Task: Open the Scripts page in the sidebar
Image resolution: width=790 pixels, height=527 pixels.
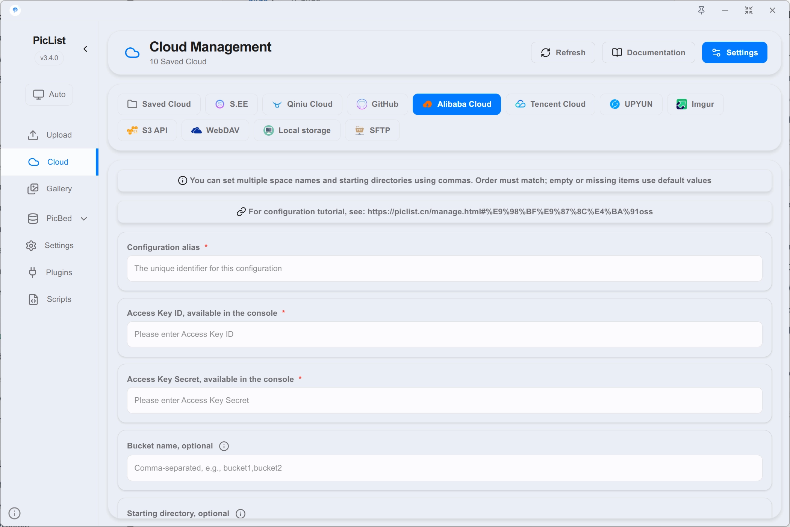Action: [50, 299]
